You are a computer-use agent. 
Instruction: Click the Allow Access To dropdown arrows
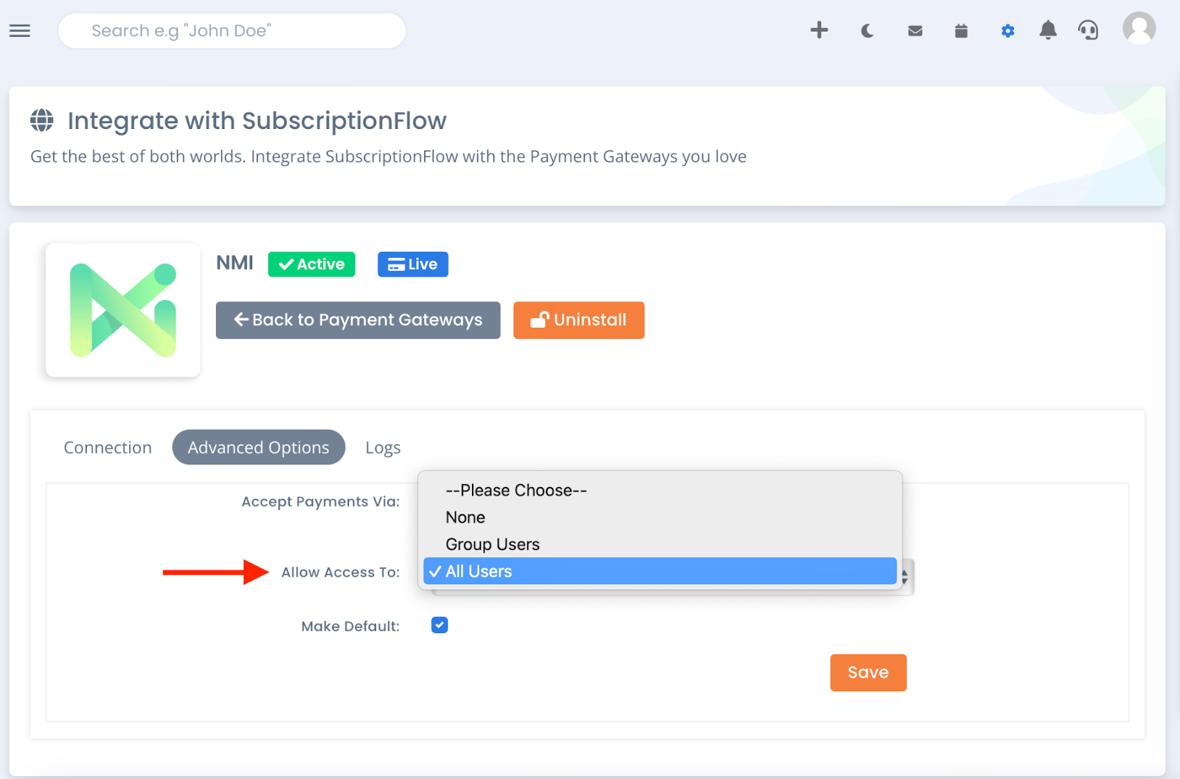click(x=906, y=577)
